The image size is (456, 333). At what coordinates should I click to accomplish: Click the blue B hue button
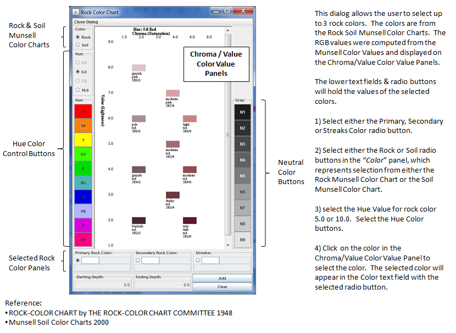point(83,197)
